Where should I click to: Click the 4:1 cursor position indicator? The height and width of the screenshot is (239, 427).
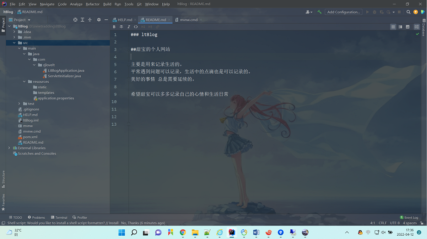click(372, 223)
